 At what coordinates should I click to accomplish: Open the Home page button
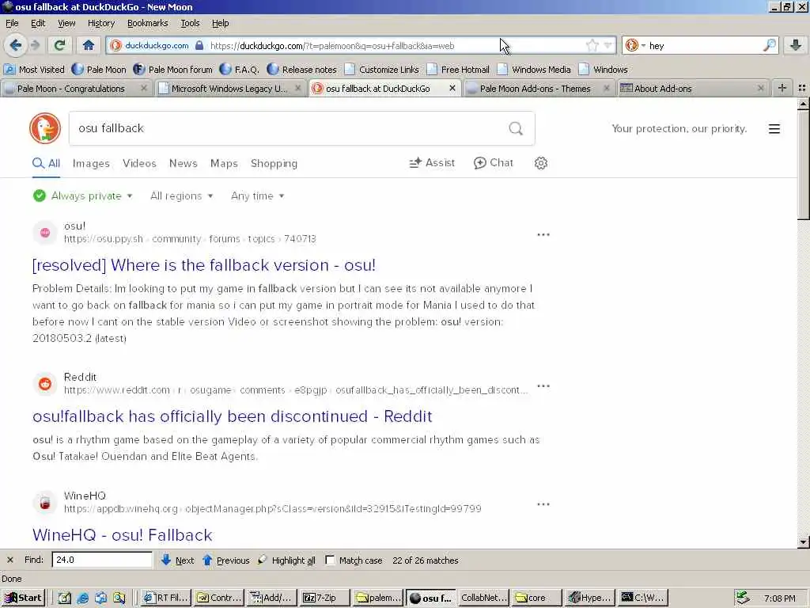click(x=89, y=45)
